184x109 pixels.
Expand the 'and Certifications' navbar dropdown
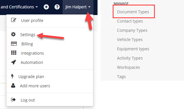click(19, 7)
